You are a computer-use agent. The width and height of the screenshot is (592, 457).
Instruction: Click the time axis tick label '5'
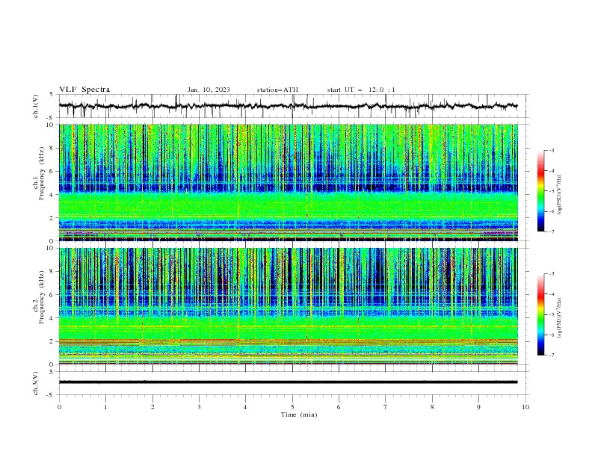click(x=292, y=407)
